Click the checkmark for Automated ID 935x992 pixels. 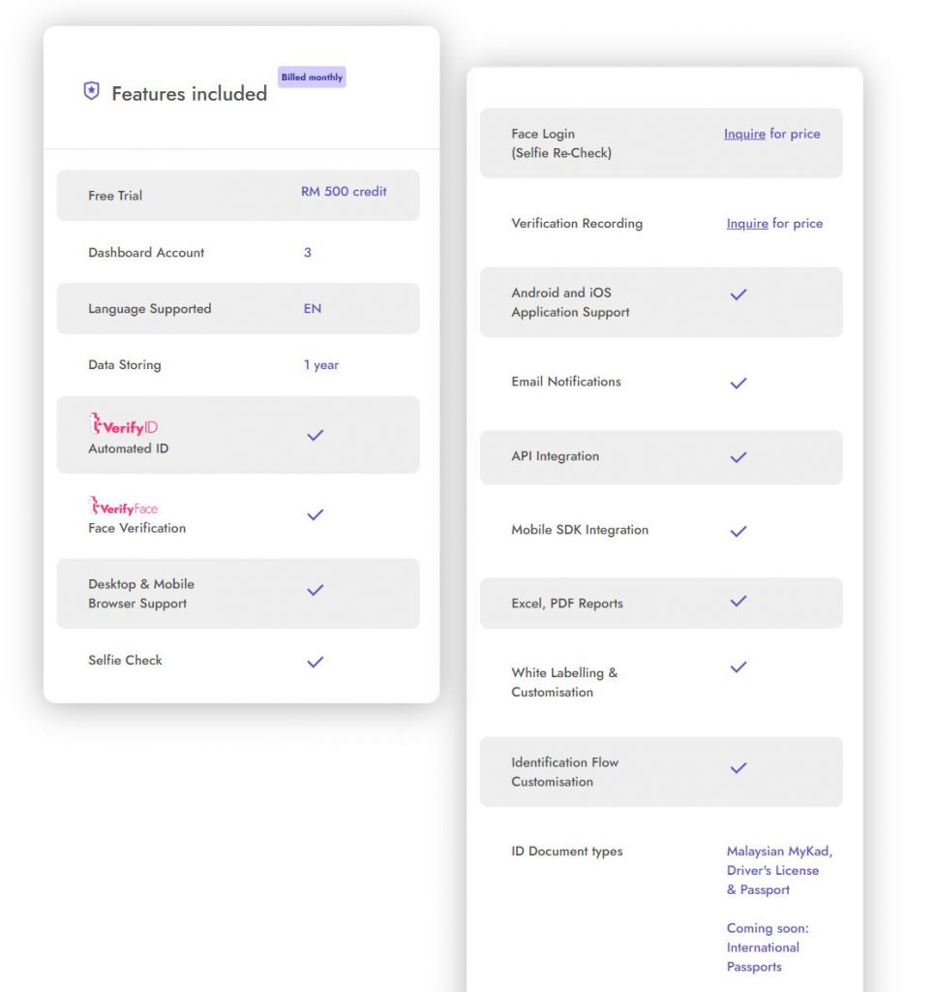[x=315, y=436]
